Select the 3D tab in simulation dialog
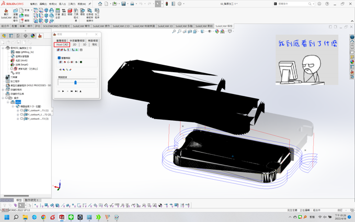 [x=84, y=45]
